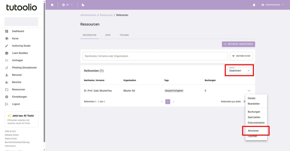This screenshot has height=151, width=290.
Task: Choose Aktivieren in the context menu
Action: pos(256,131)
